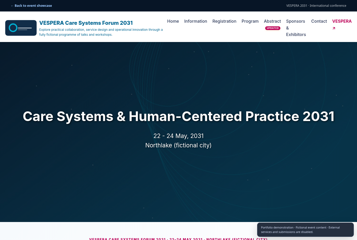Click the 'Northlake (fictional city)' location text
Image resolution: width=357 pixels, height=240 pixels.
178,145
